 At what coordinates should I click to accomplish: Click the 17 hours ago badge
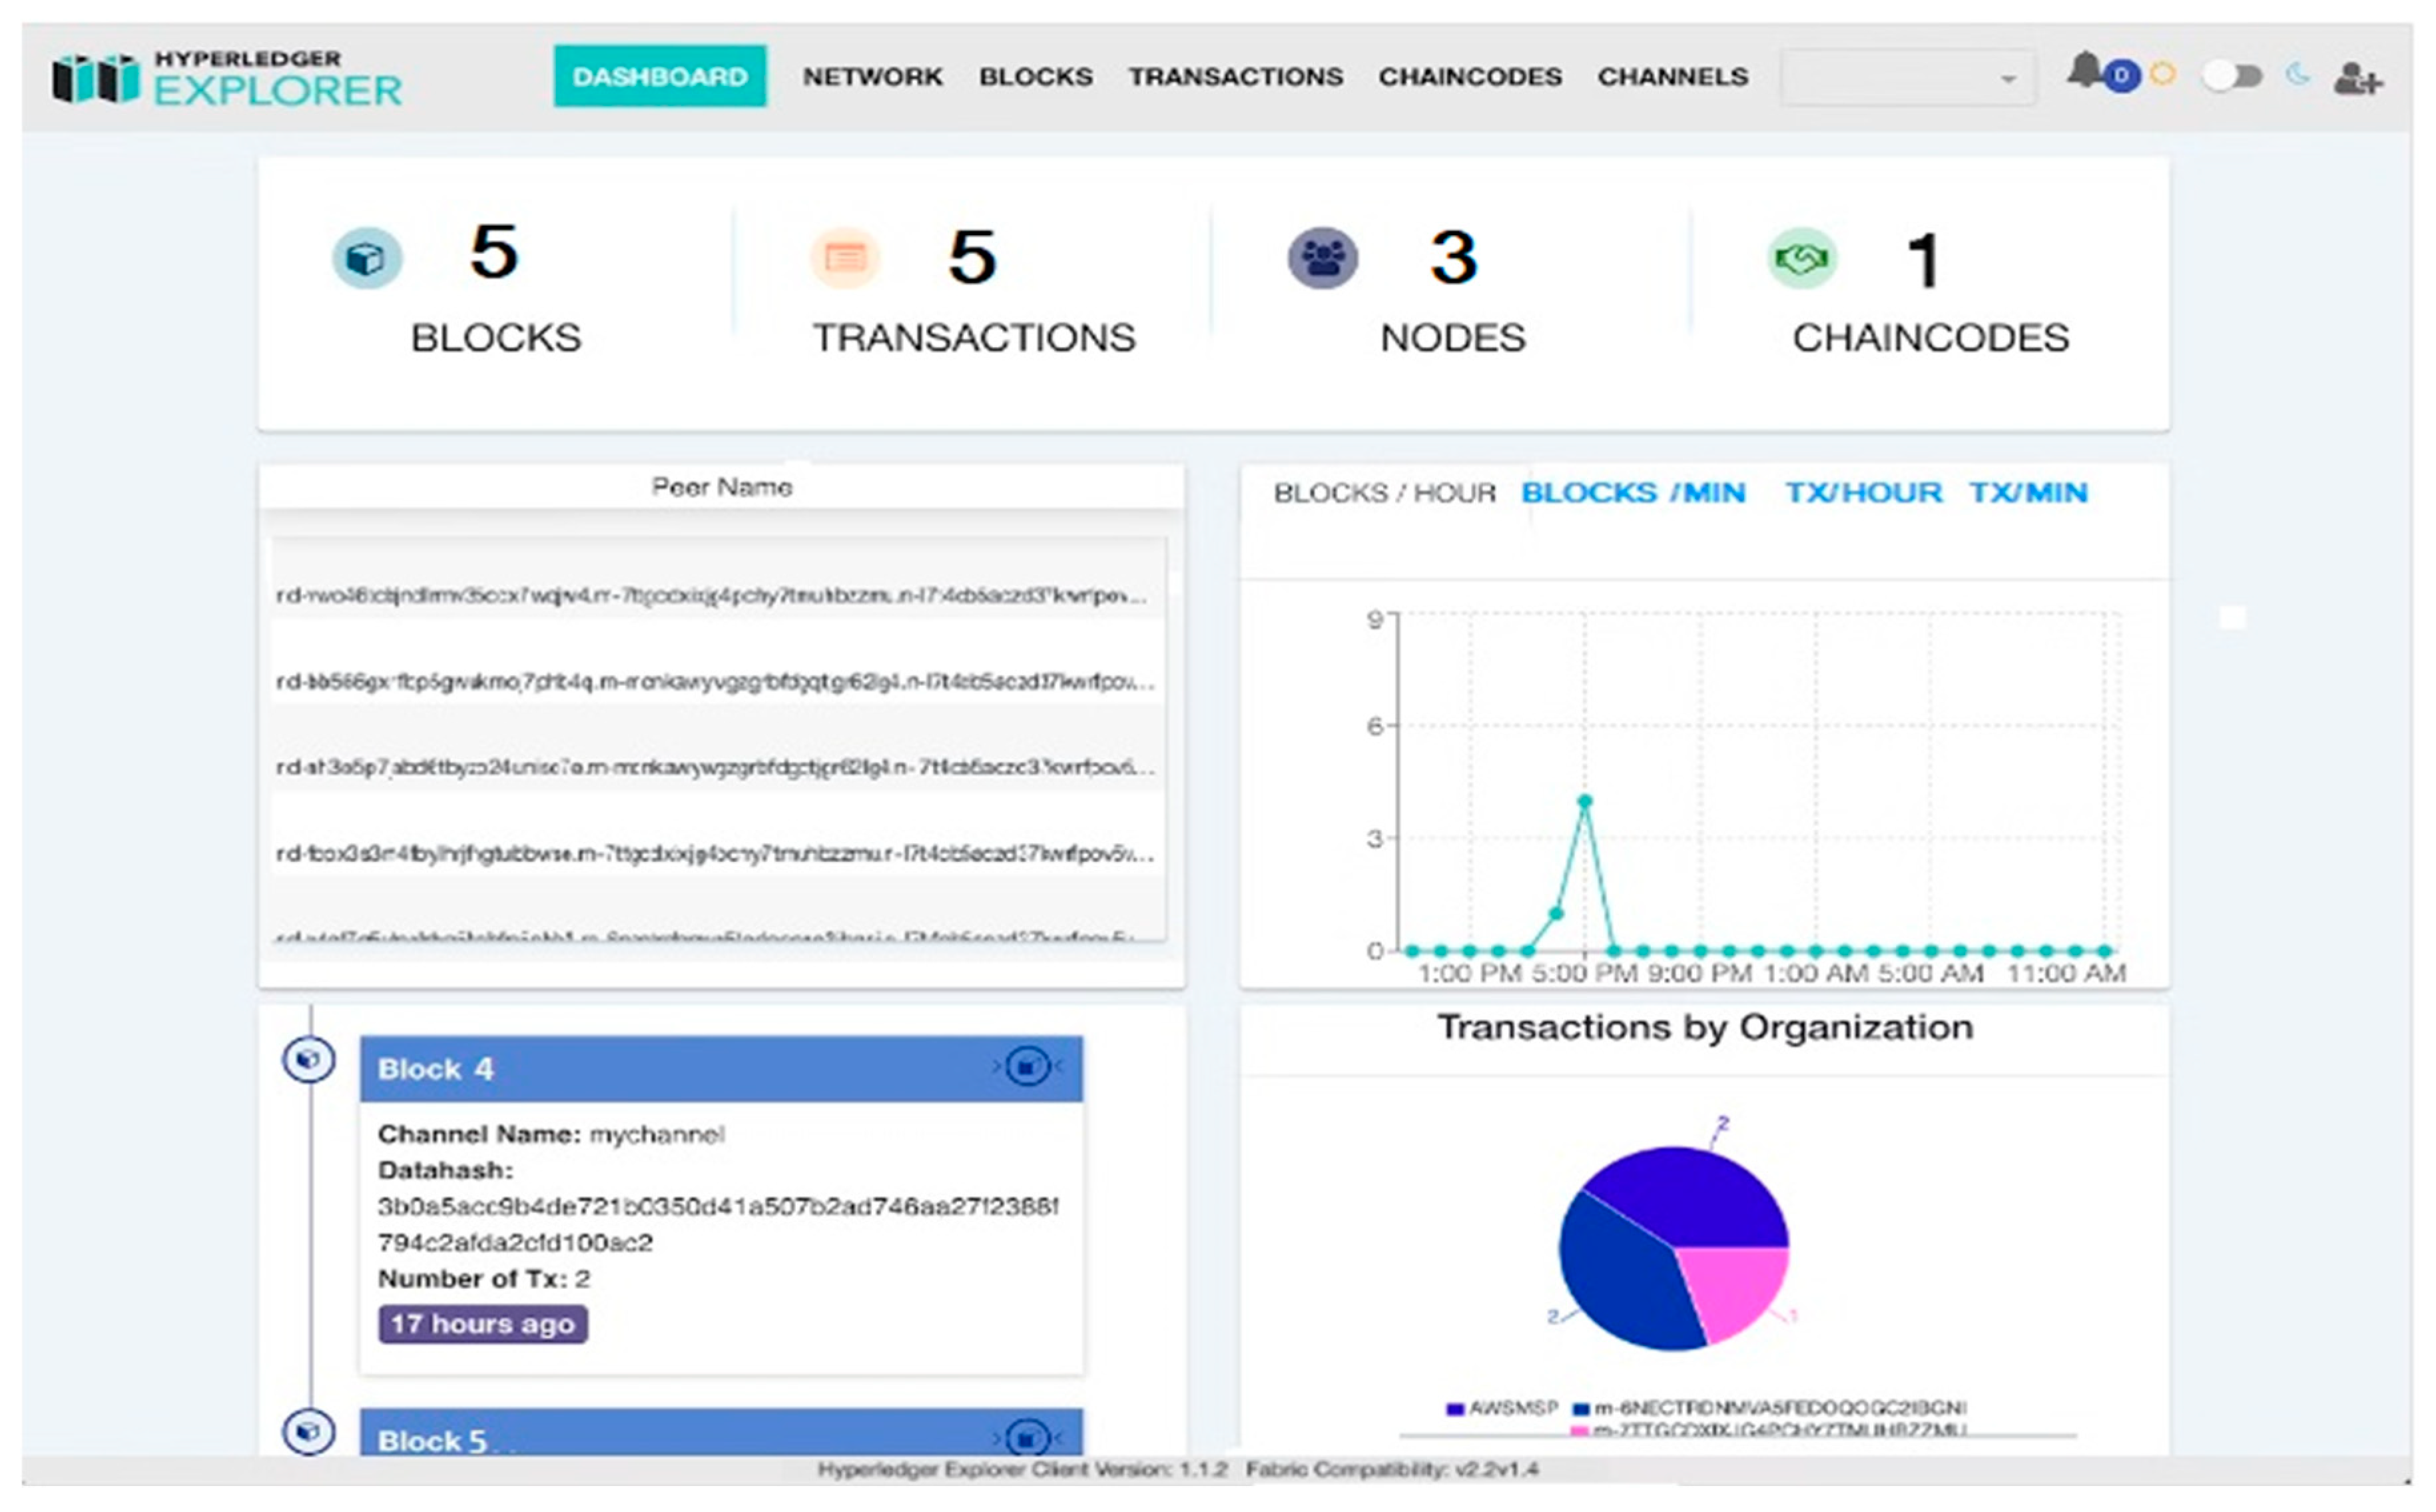click(x=481, y=1324)
